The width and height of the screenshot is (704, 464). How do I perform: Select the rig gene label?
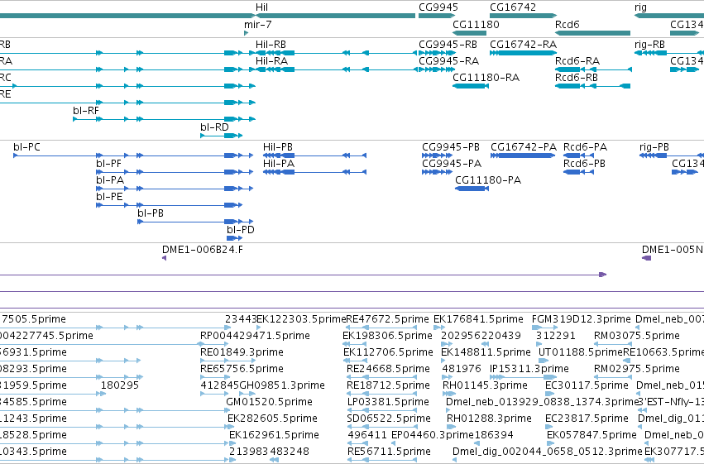tap(640, 7)
